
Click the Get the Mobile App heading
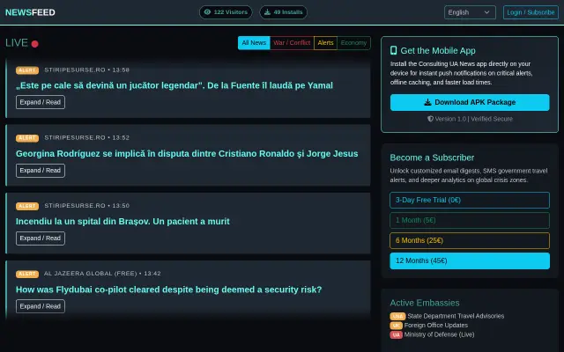pyautogui.click(x=438, y=51)
